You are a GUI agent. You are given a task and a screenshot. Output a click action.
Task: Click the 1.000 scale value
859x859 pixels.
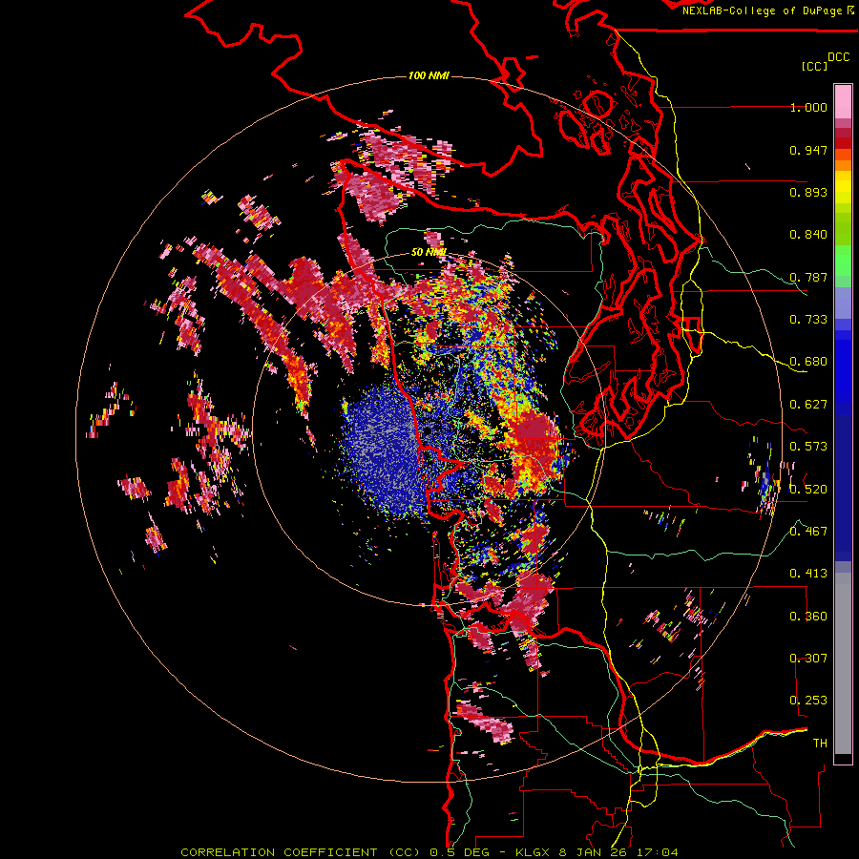point(808,107)
